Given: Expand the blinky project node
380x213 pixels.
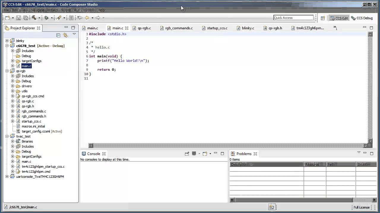Looking at the screenshot, I should tap(7, 41).
